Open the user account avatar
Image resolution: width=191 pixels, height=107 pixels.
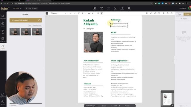(x=189, y=8)
